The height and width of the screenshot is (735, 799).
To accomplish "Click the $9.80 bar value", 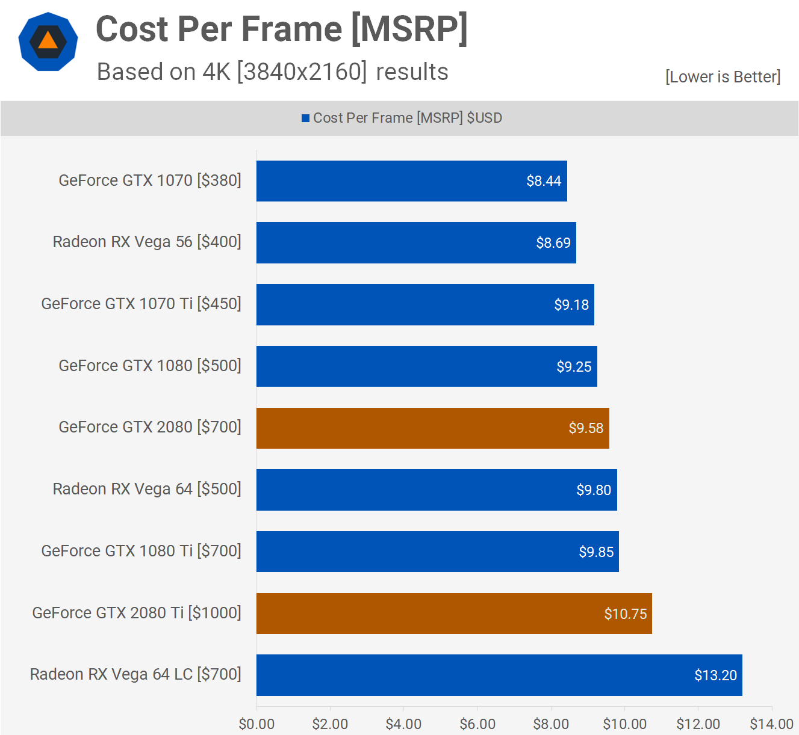I will (x=594, y=490).
